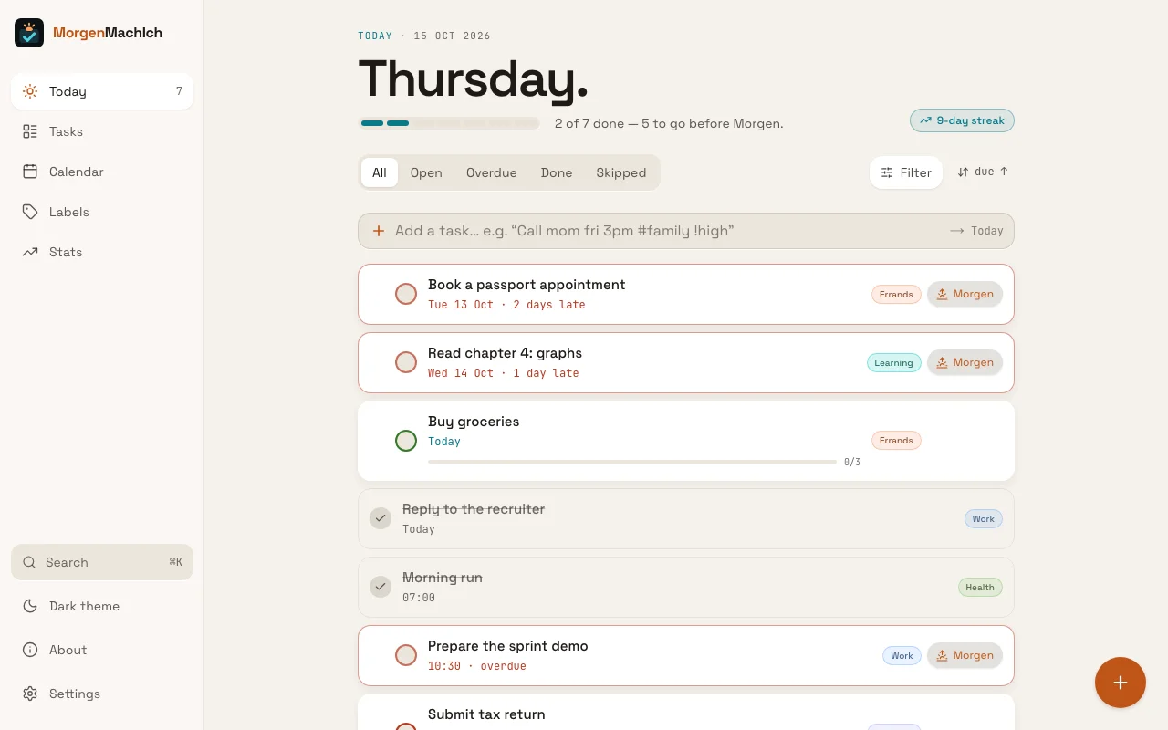This screenshot has height=730, width=1168.
Task: Click the Buy groceries subtask progress bar
Action: tap(632, 462)
